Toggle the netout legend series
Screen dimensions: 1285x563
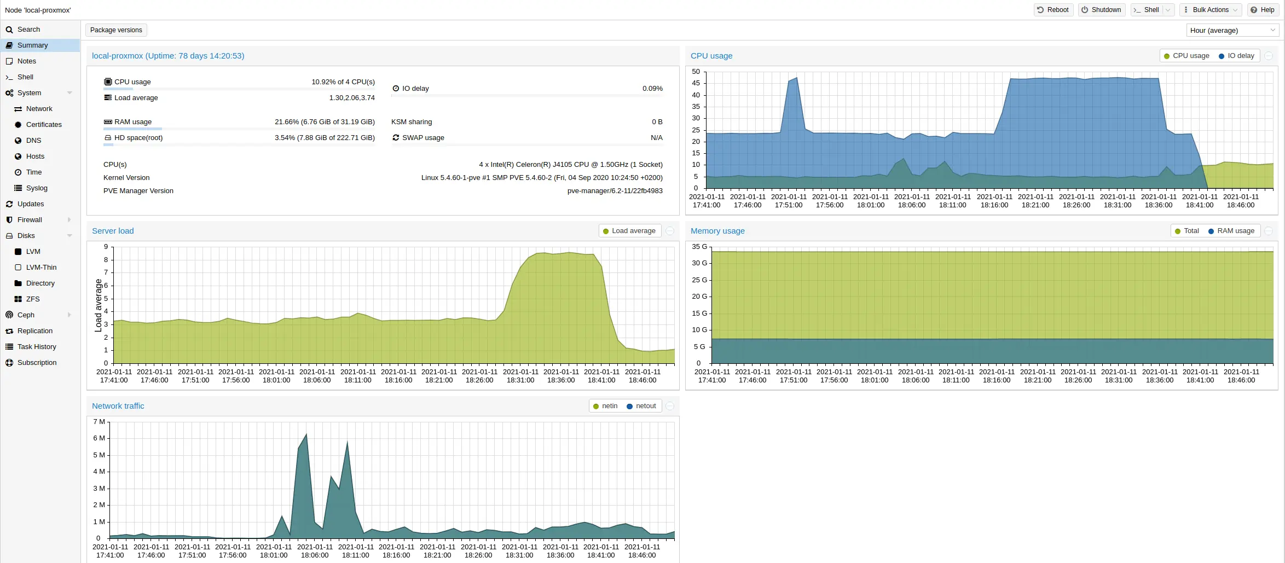point(641,406)
